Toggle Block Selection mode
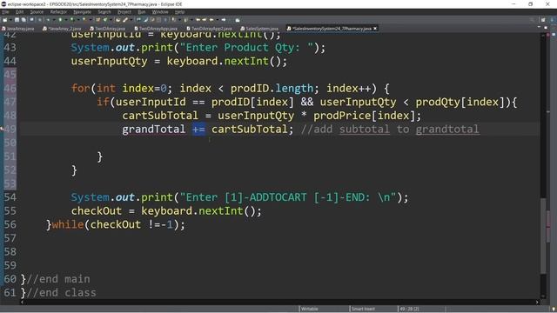557x313 pixels. click(158, 20)
